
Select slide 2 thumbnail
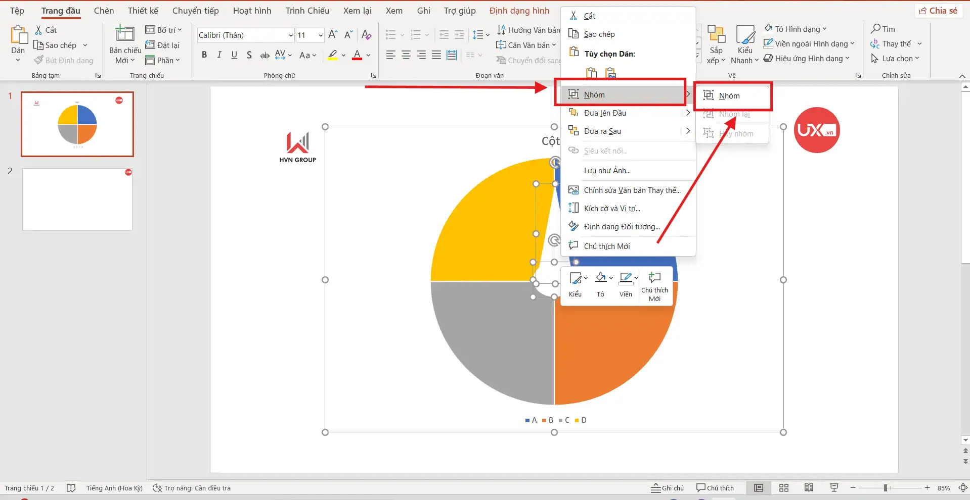(77, 199)
